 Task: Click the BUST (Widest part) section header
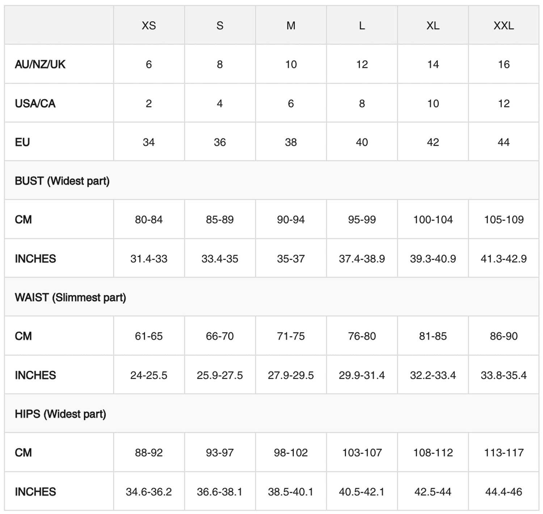[x=62, y=181]
